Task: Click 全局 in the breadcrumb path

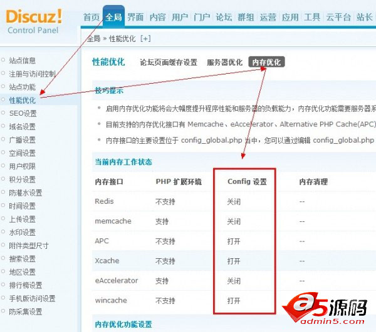Action: click(x=94, y=39)
